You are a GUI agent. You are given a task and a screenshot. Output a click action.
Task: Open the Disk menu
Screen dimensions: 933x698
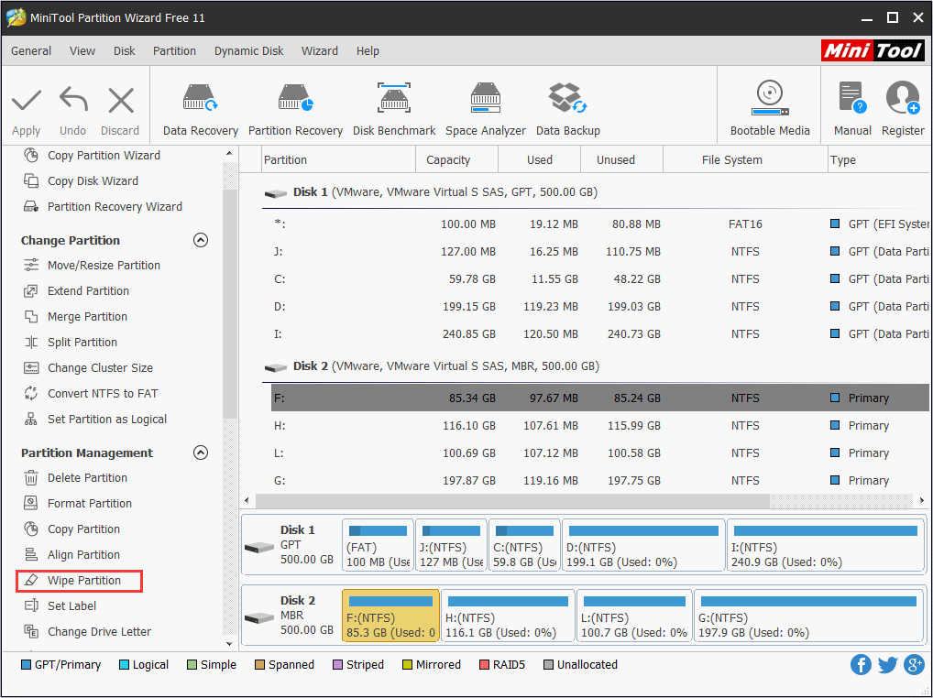tap(125, 51)
